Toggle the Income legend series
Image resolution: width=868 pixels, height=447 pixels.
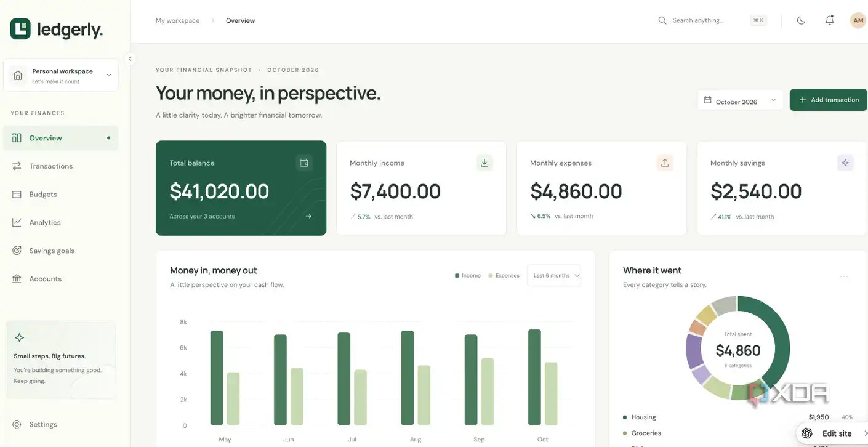(x=468, y=276)
